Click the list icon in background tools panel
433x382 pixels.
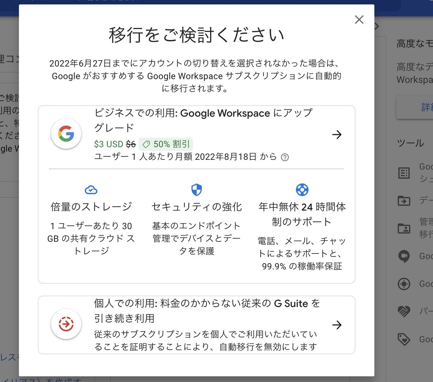tap(404, 173)
